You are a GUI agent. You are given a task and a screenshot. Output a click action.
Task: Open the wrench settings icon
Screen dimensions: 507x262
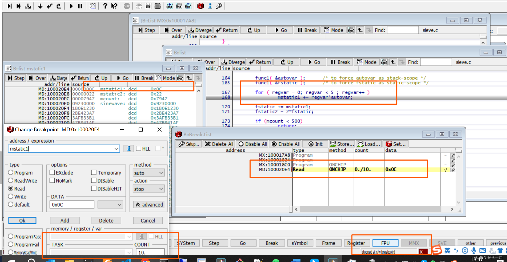coord(219,6)
